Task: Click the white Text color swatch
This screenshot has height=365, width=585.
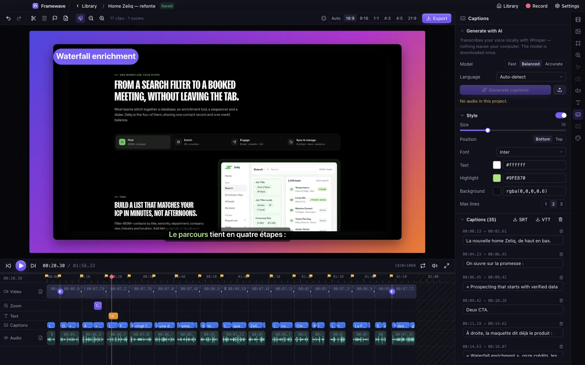Action: 497,165
